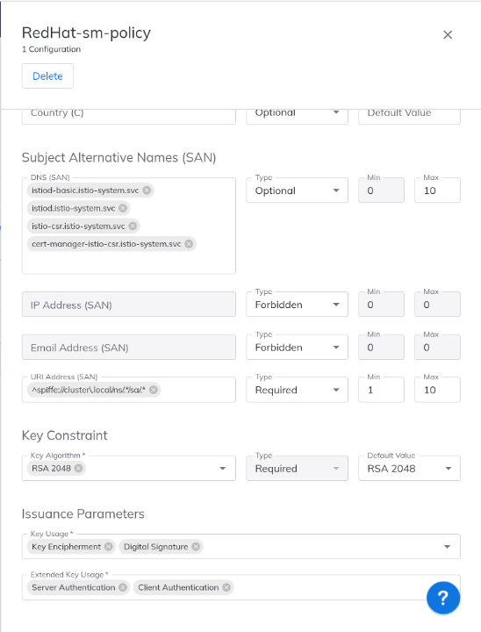Expand the Key Usage dropdown arrow

tap(447, 547)
